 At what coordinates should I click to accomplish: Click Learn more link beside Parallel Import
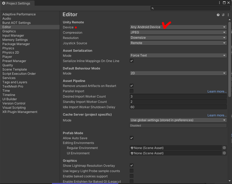[x=217, y=91]
